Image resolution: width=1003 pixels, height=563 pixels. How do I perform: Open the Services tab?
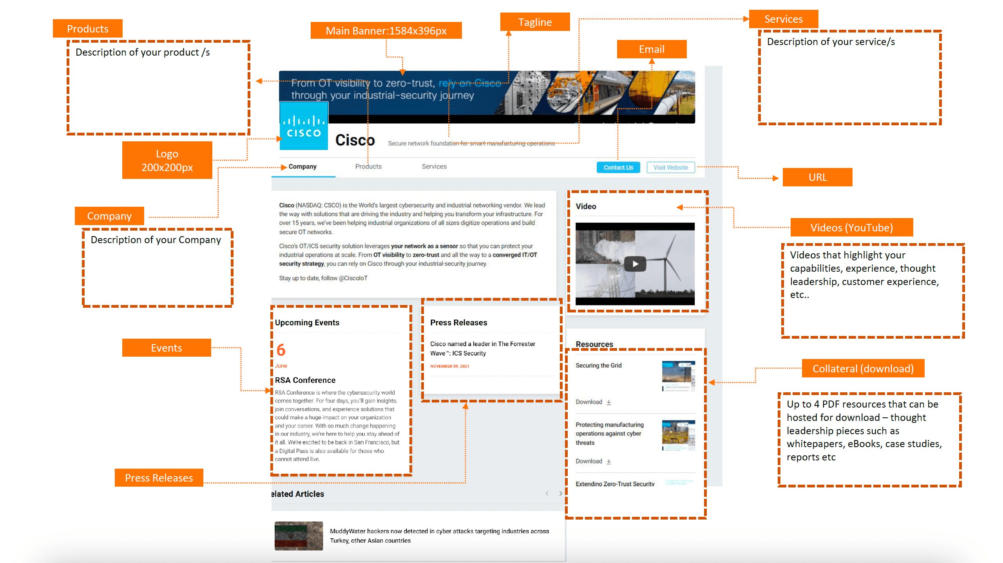pyautogui.click(x=434, y=166)
